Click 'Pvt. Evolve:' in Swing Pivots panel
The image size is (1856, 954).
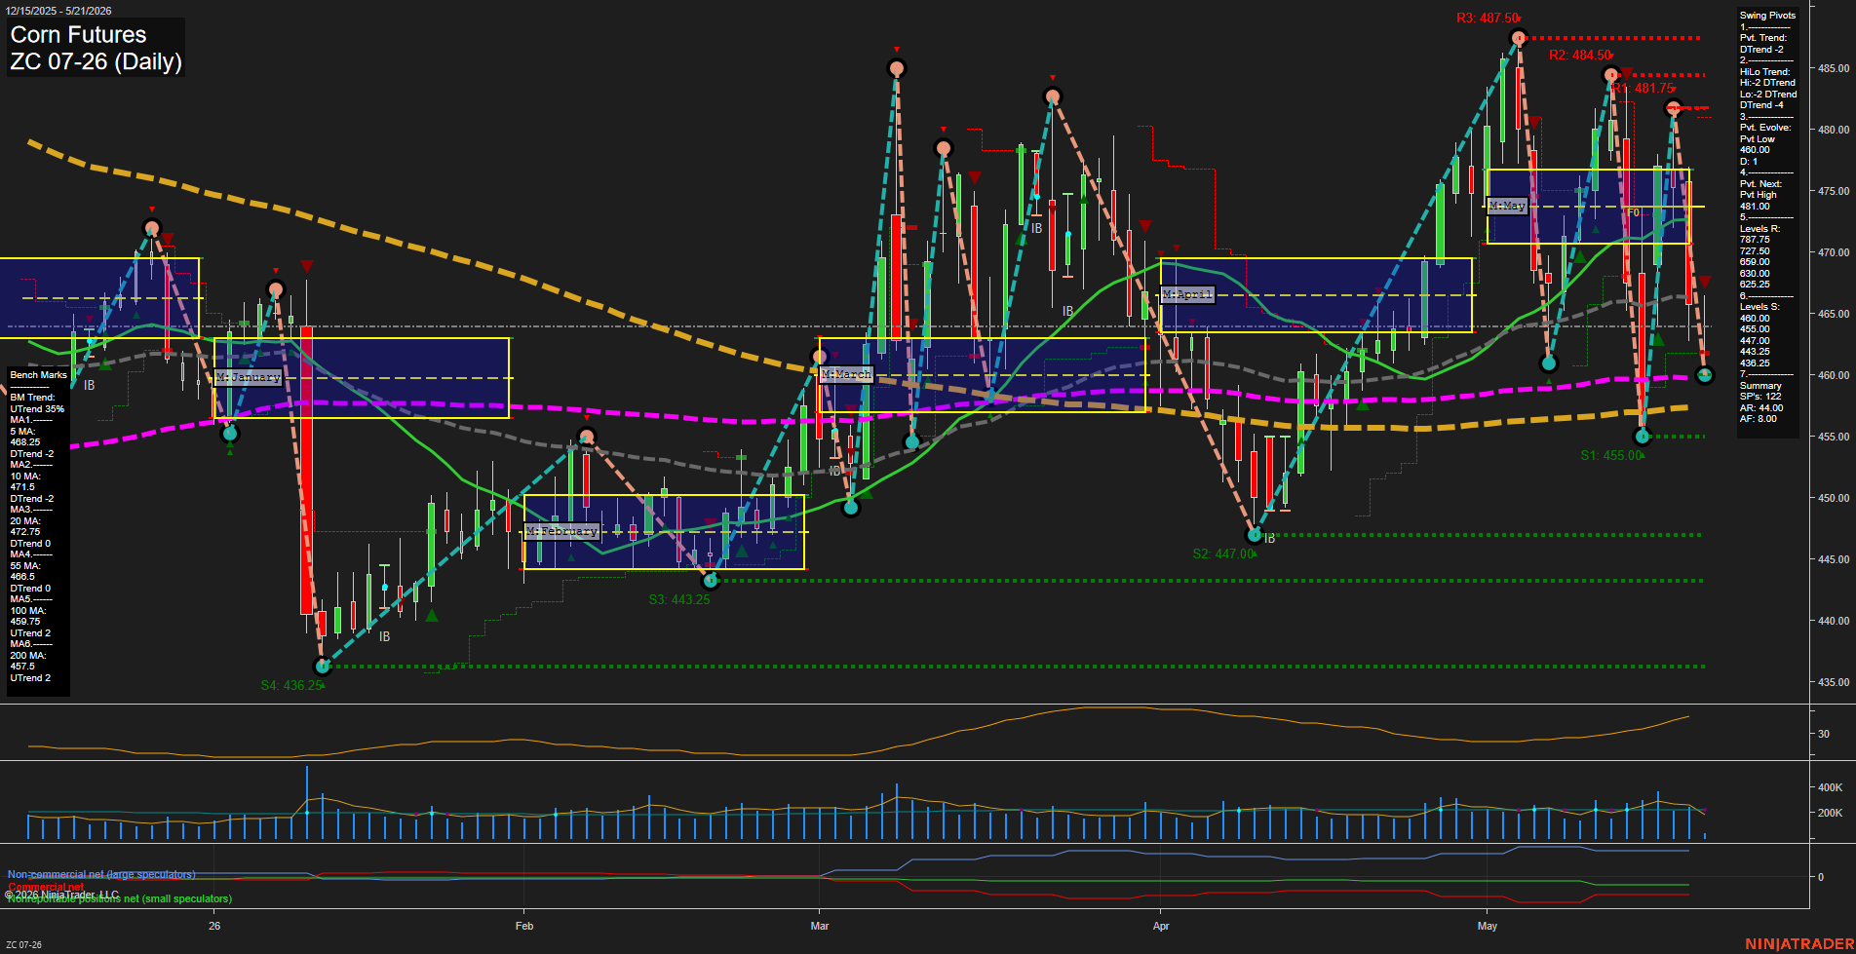pos(1765,128)
